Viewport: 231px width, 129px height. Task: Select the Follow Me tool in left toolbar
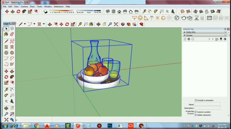pyautogui.click(x=12, y=77)
